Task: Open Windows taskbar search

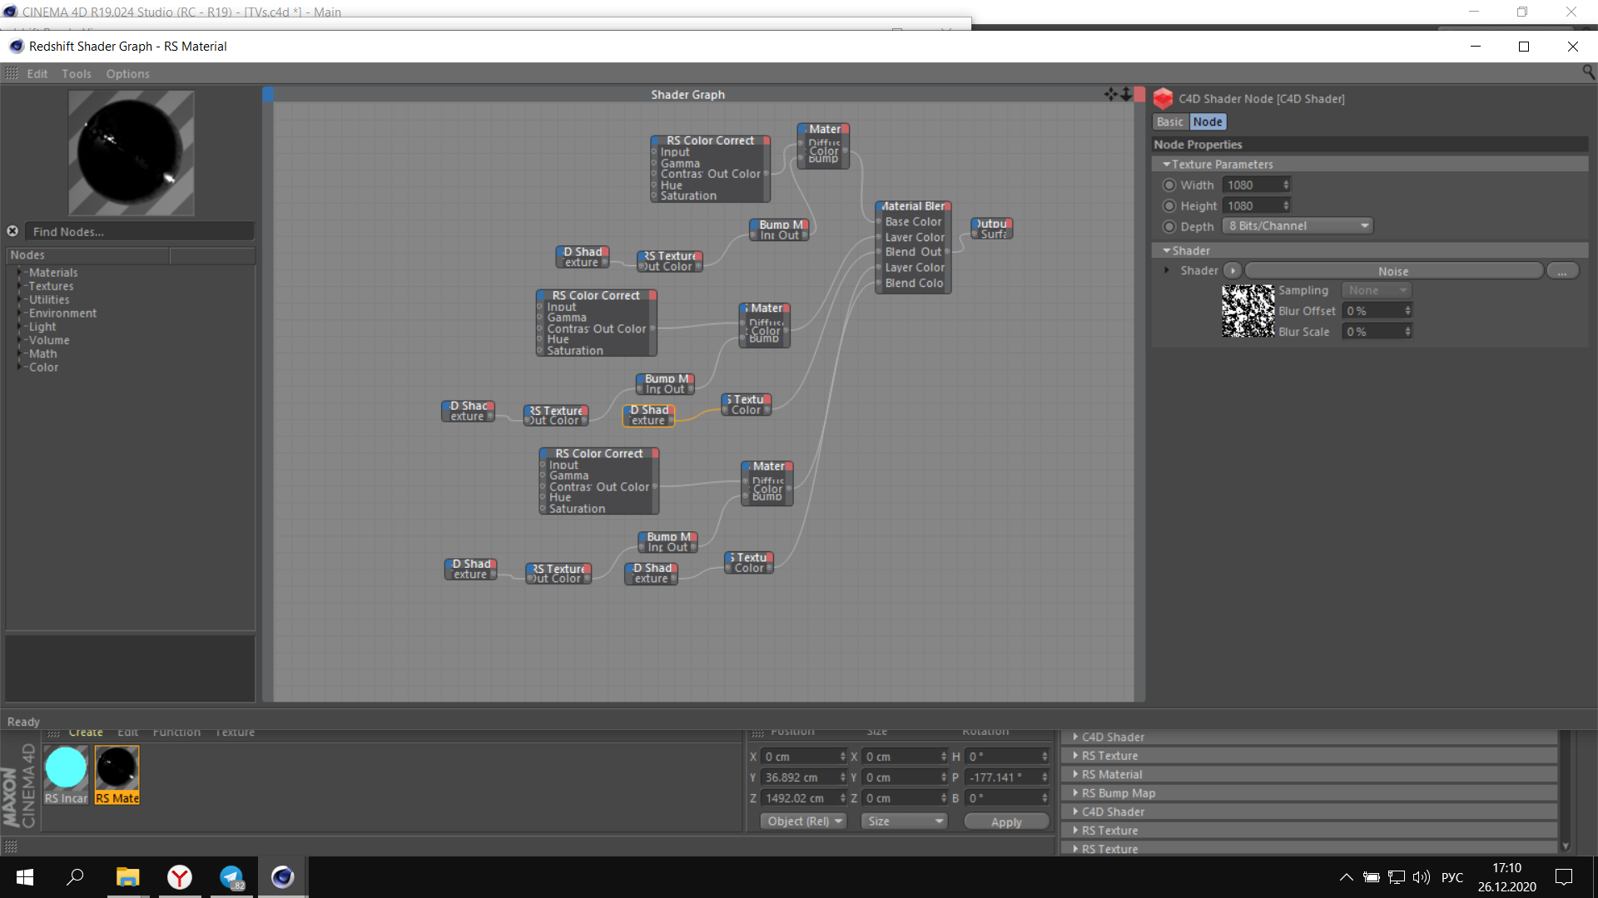Action: click(76, 877)
